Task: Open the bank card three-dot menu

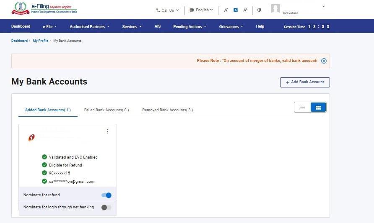Action: (x=108, y=131)
